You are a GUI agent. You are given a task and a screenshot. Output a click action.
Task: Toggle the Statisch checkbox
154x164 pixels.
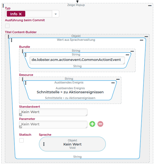coord(21,140)
